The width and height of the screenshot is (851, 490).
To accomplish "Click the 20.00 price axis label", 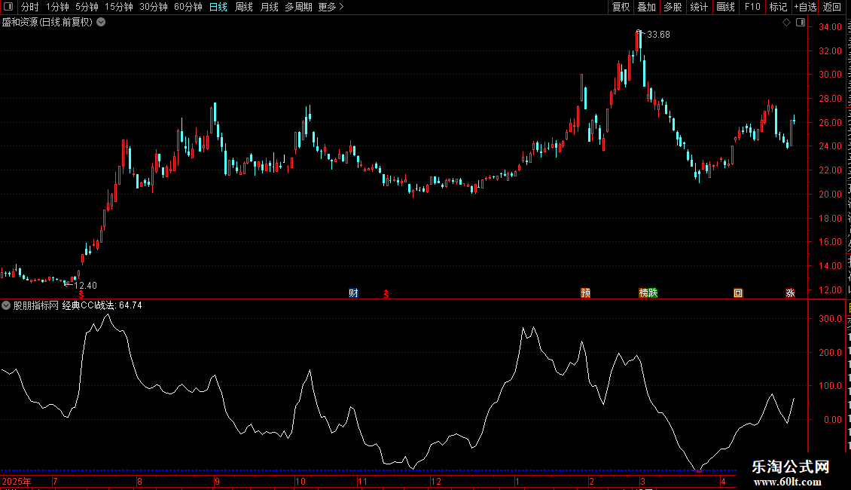I will click(x=831, y=194).
